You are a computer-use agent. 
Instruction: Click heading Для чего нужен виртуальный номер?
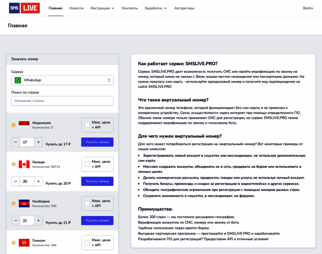(180, 136)
